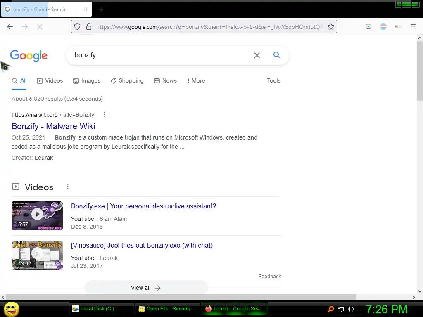Select bonzify Google Search taskbar button

[235, 309]
